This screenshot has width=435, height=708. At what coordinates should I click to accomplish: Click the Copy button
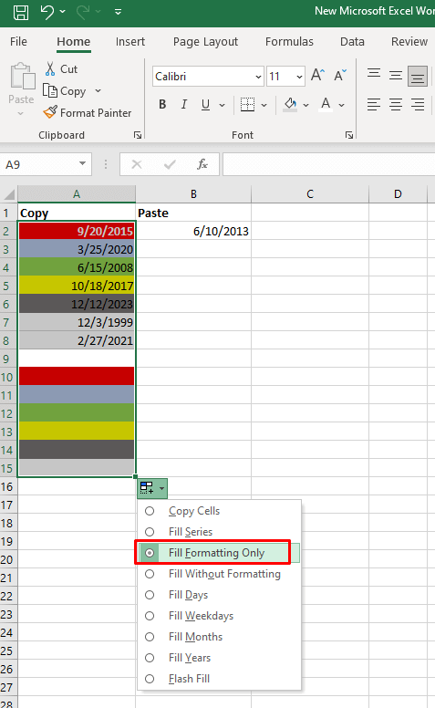[x=65, y=90]
